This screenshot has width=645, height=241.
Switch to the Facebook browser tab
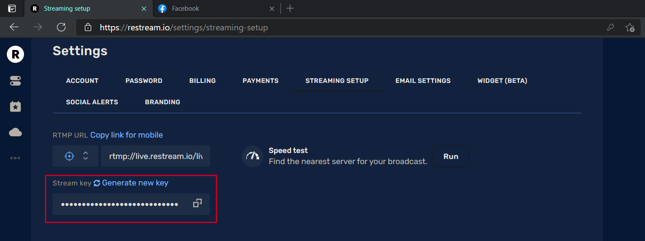[x=216, y=9]
